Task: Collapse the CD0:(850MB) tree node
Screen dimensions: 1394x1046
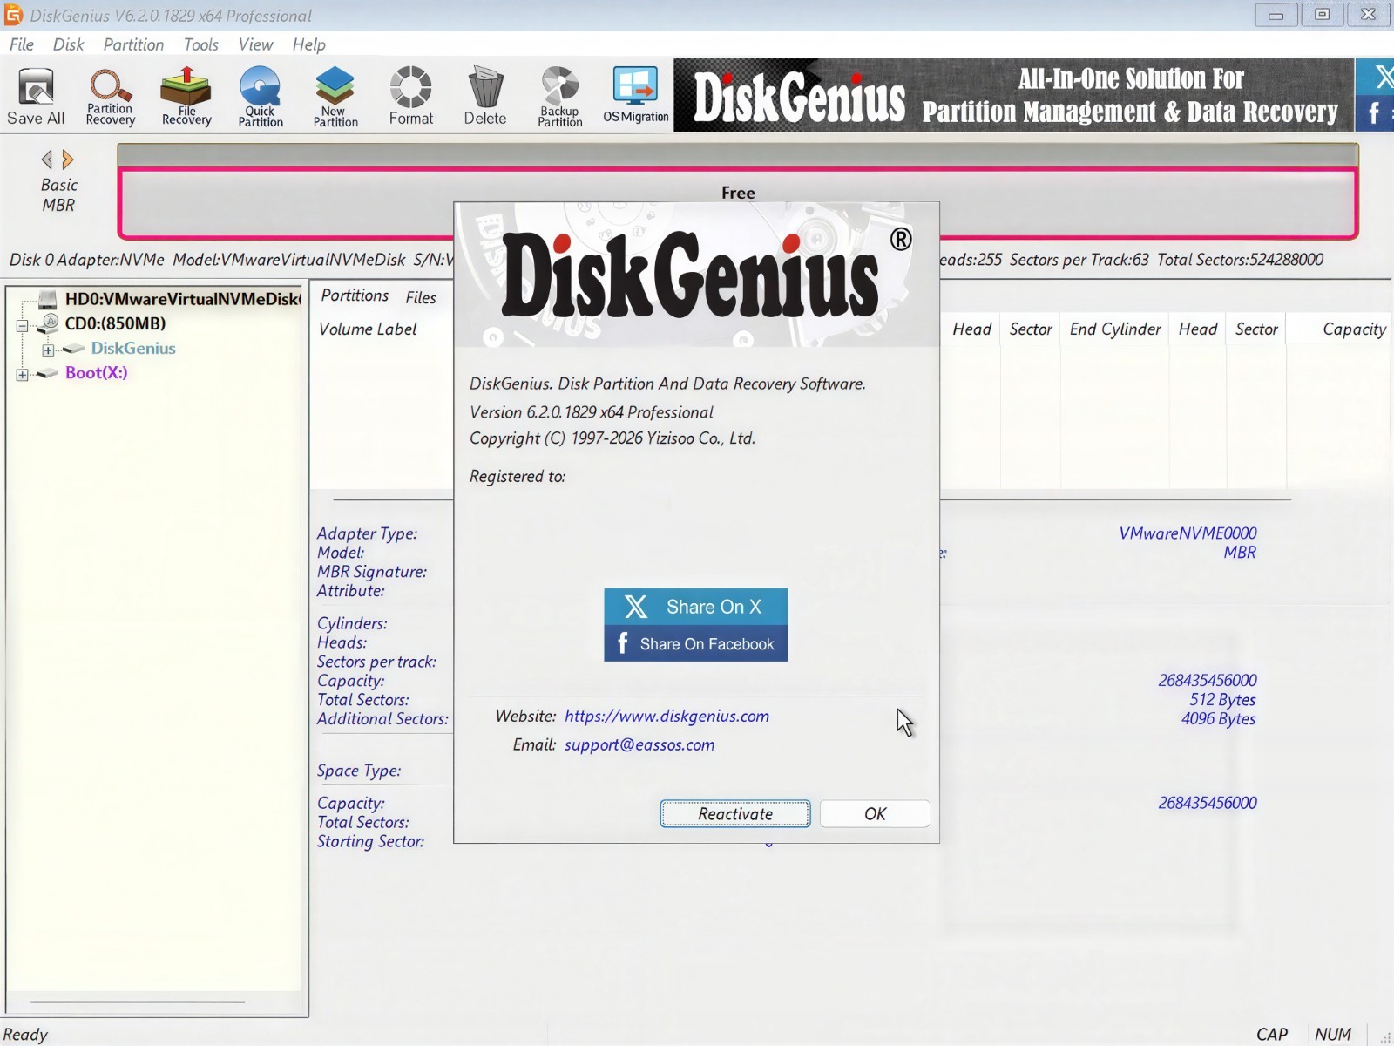Action: (x=23, y=325)
